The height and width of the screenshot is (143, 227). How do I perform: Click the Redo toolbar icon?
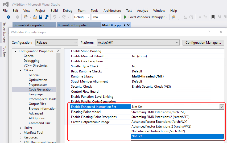point(64,17)
